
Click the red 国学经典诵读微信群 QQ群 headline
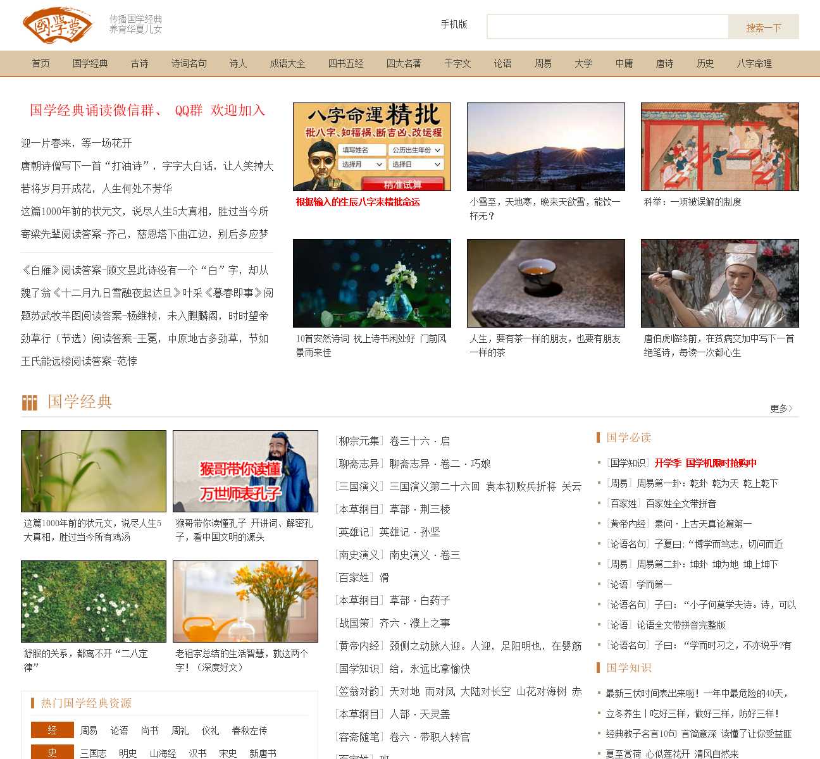(x=147, y=110)
